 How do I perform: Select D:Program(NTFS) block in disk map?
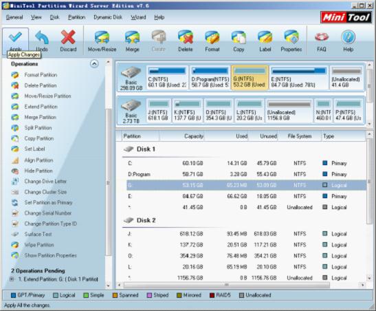210,78
